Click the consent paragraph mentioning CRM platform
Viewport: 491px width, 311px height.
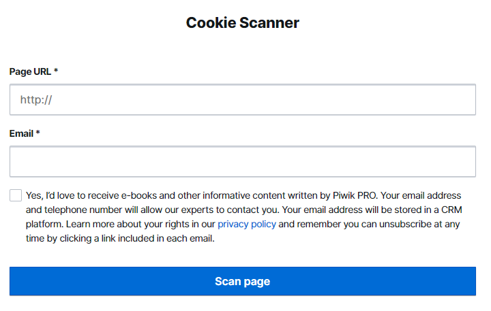point(242,216)
